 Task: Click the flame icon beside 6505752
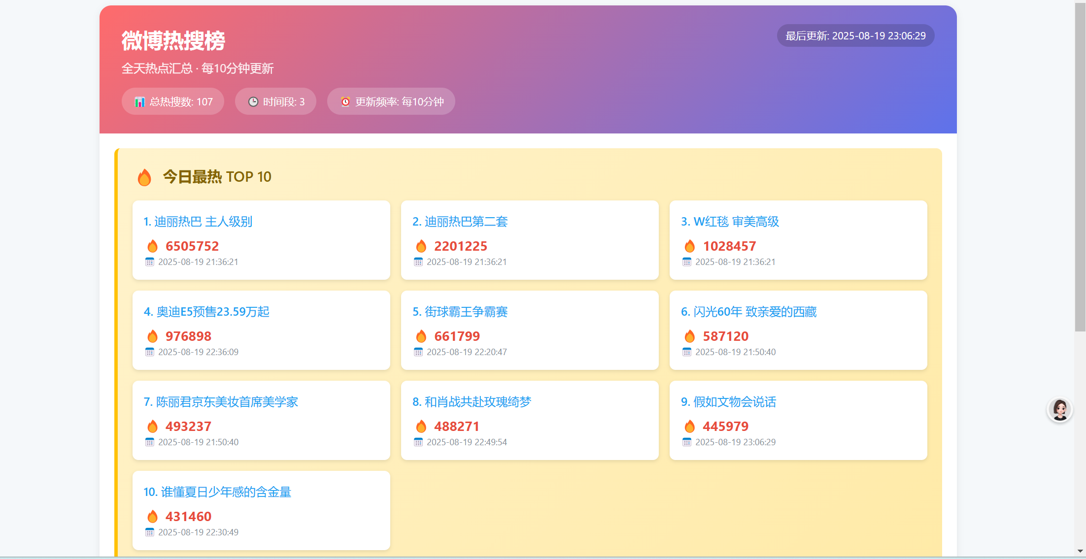(153, 246)
